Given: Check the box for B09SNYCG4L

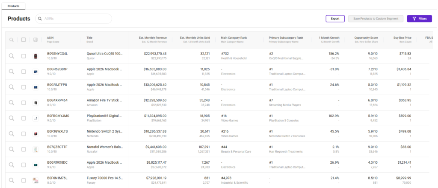Looking at the screenshot, I should tap(24, 56).
